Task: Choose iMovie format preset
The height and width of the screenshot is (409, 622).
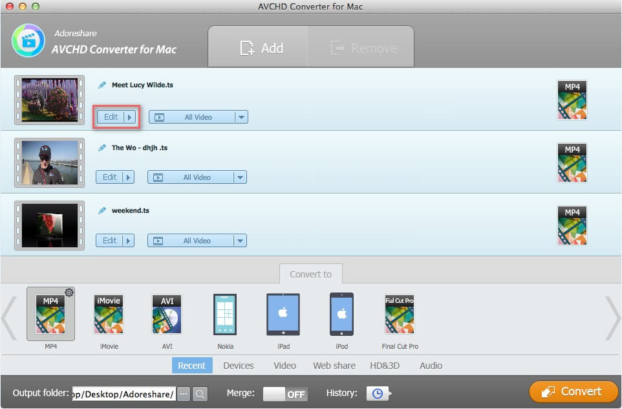Action: [109, 314]
